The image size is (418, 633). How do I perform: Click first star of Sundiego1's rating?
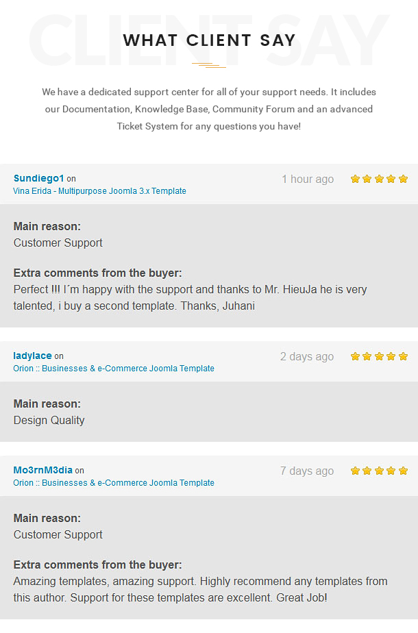355,179
